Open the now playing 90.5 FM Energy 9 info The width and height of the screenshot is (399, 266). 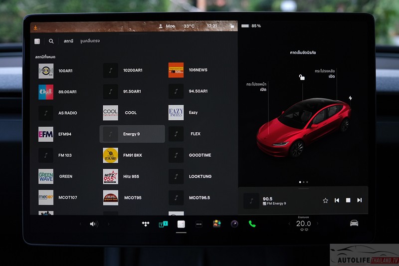click(274, 201)
